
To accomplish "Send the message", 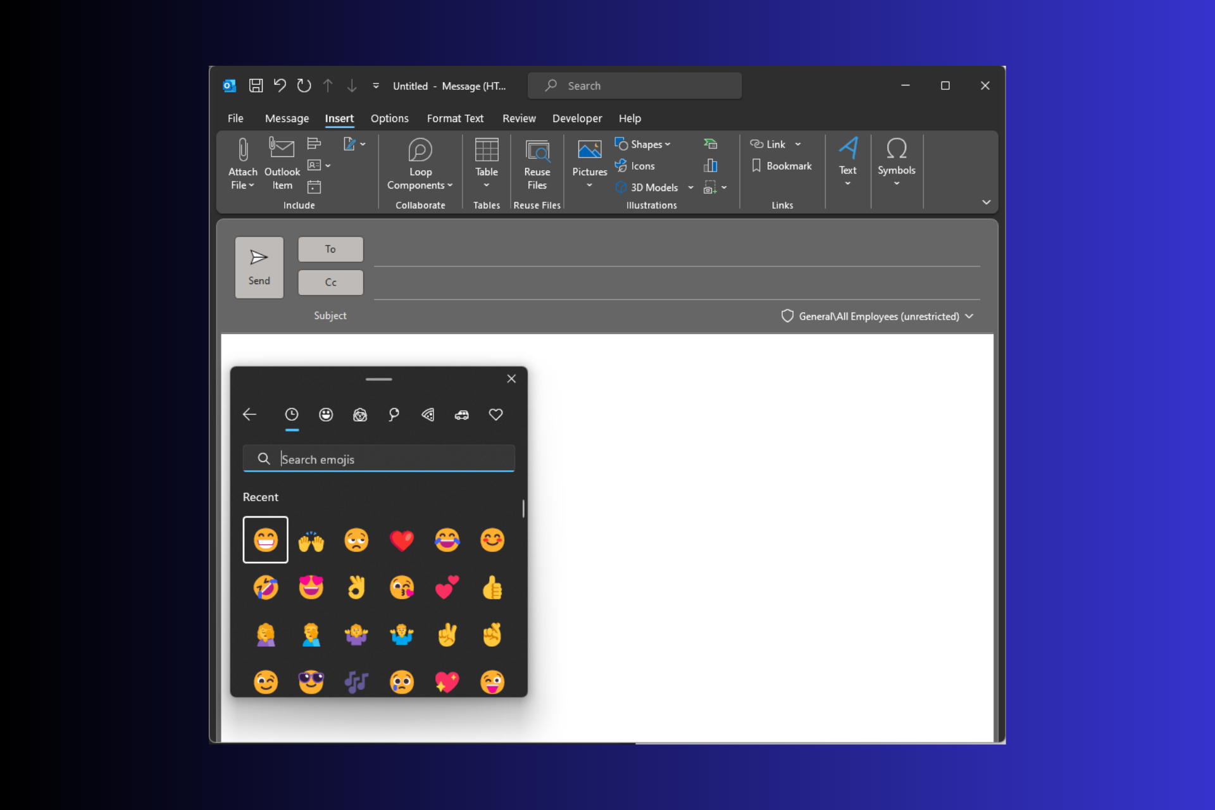I will click(x=259, y=267).
